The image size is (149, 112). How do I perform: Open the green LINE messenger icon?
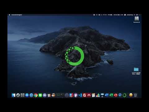point(40,95)
